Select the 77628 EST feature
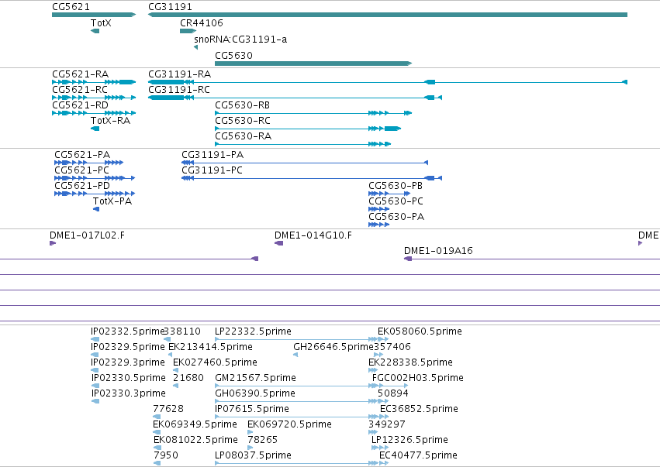Viewport: 660px width, 467px height. pyautogui.click(x=157, y=417)
